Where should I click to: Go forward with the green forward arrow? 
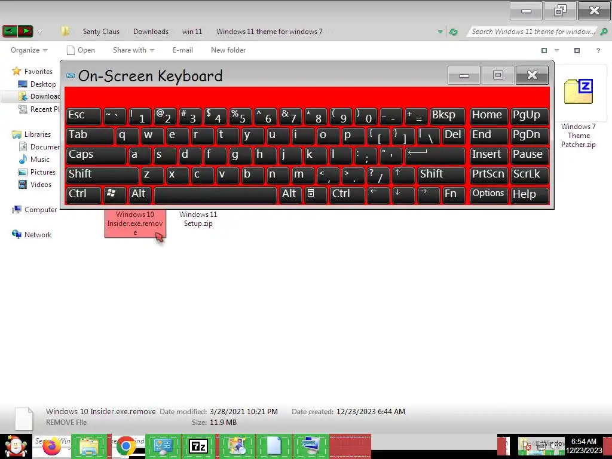25,31
